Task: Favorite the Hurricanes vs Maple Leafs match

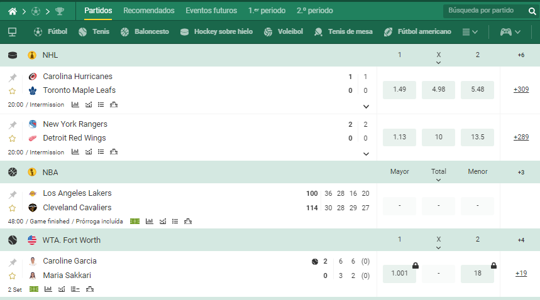Action: 13,91
